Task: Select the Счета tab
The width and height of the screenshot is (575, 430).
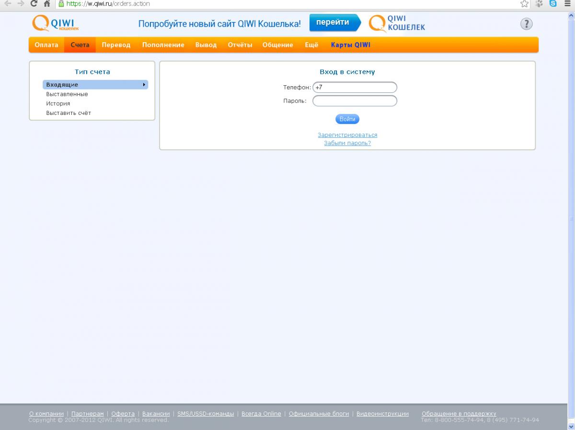Action: click(80, 45)
